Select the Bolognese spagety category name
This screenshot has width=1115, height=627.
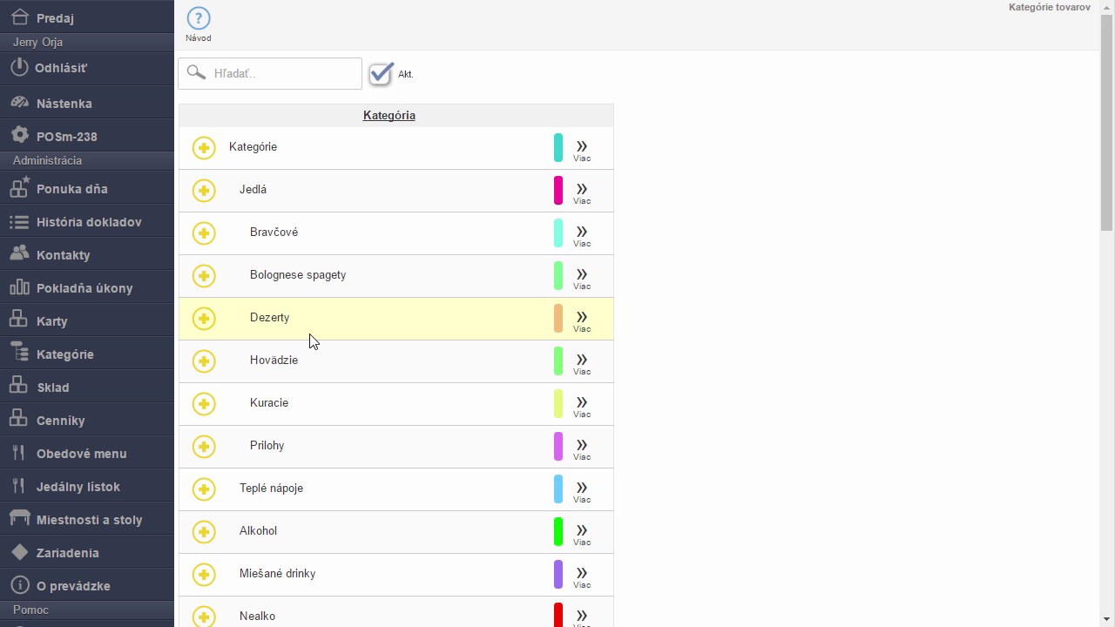pyautogui.click(x=298, y=275)
